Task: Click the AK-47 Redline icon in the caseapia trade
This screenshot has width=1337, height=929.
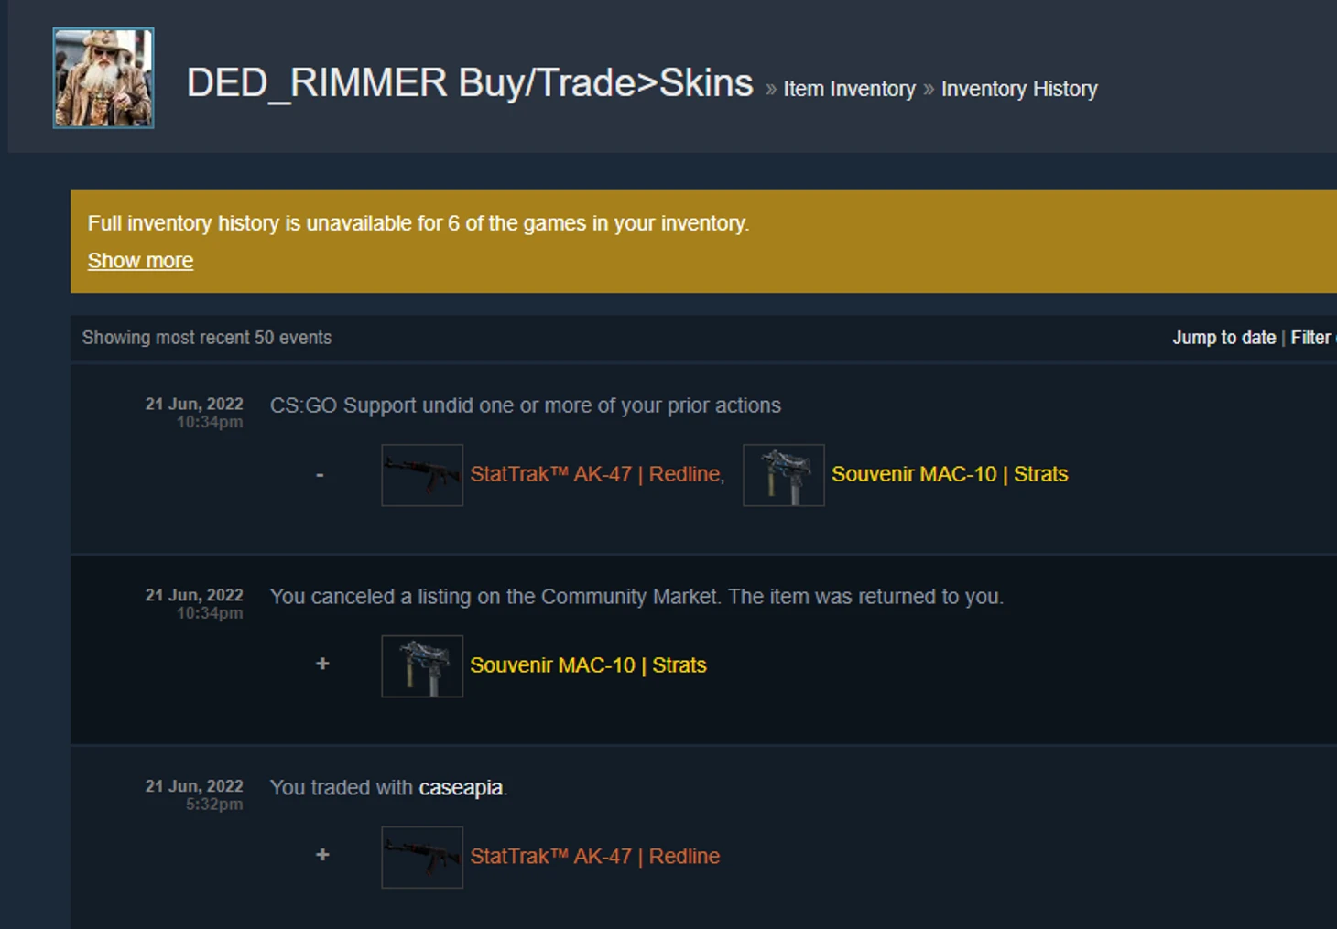Action: click(422, 858)
